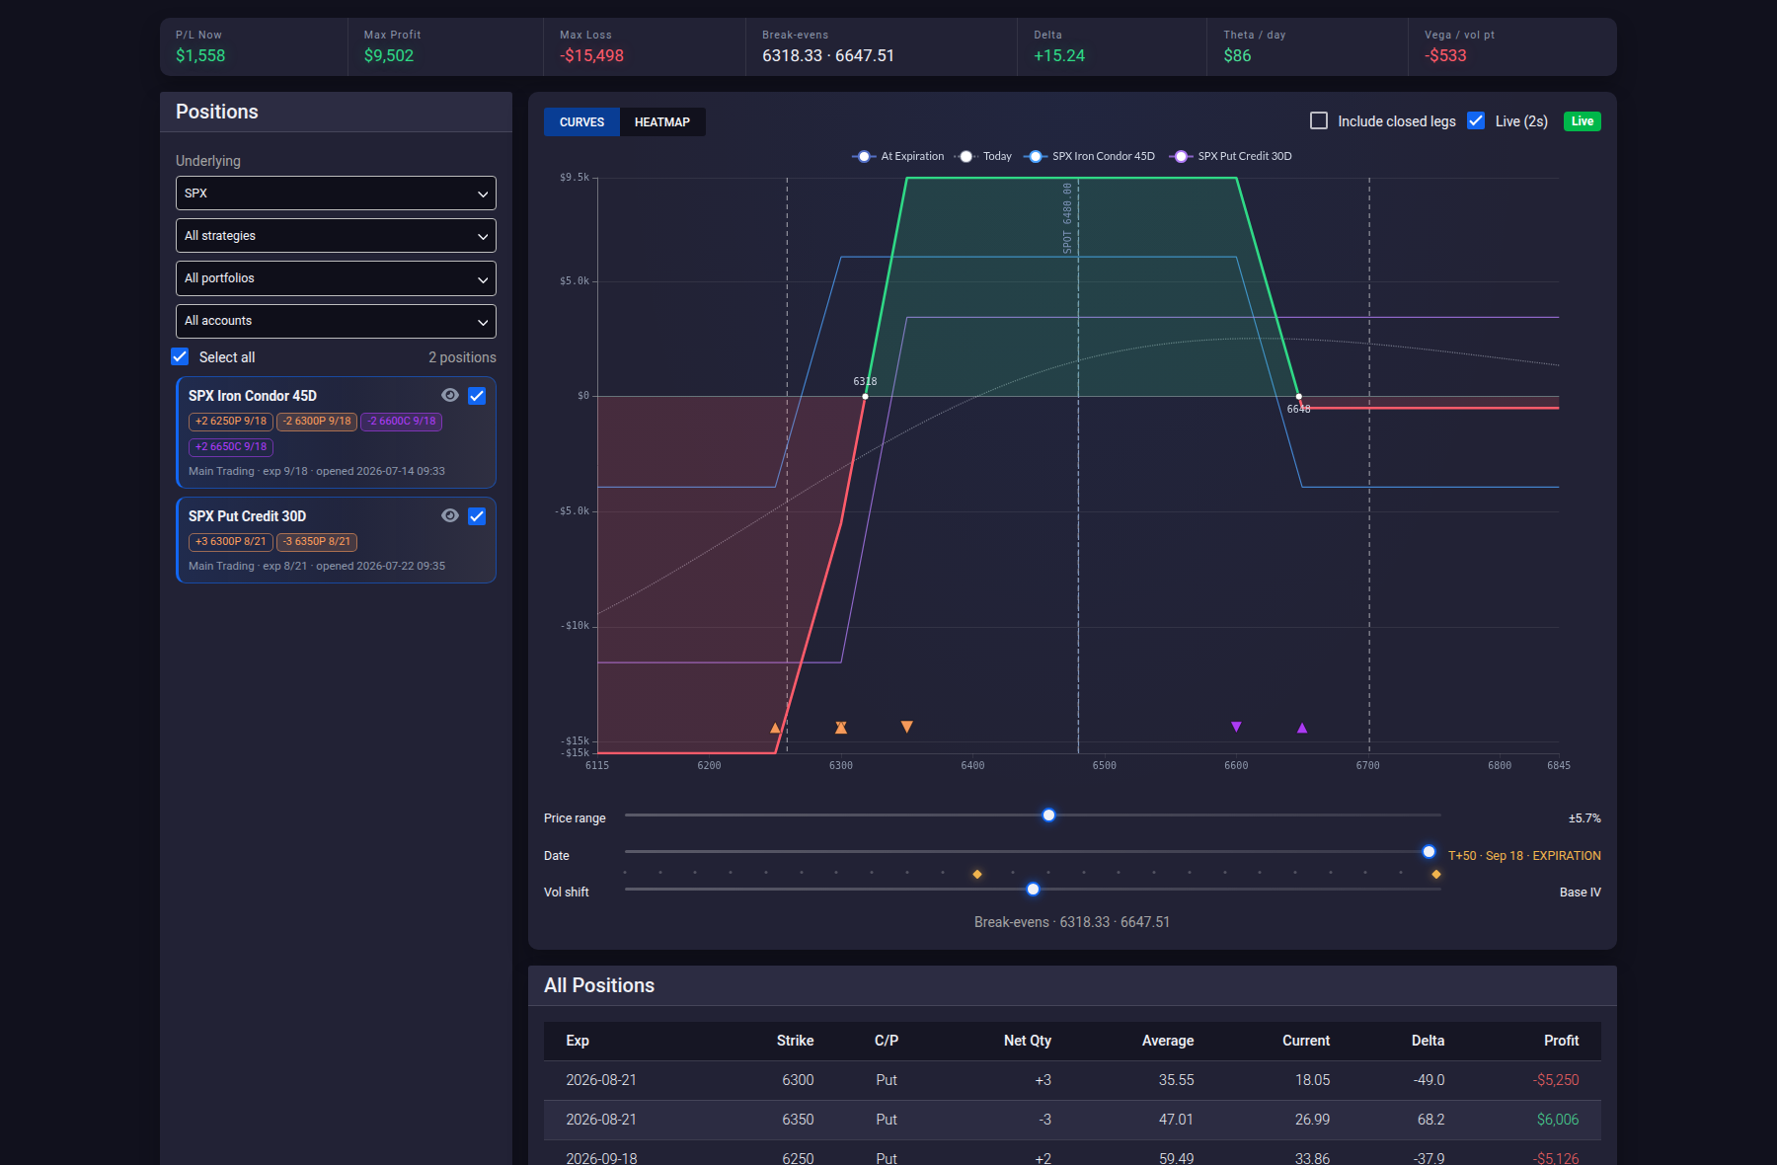Click the green Live badge
The width and height of the screenshot is (1777, 1165).
[x=1583, y=121]
